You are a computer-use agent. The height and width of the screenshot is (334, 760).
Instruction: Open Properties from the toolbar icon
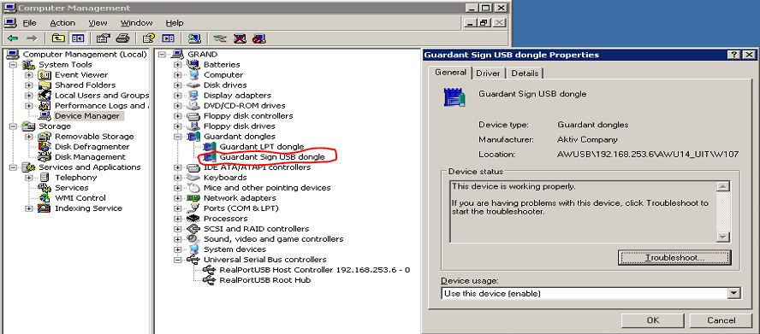[104, 38]
